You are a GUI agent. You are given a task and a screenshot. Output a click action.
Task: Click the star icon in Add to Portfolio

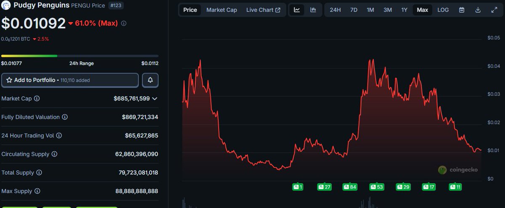9,80
